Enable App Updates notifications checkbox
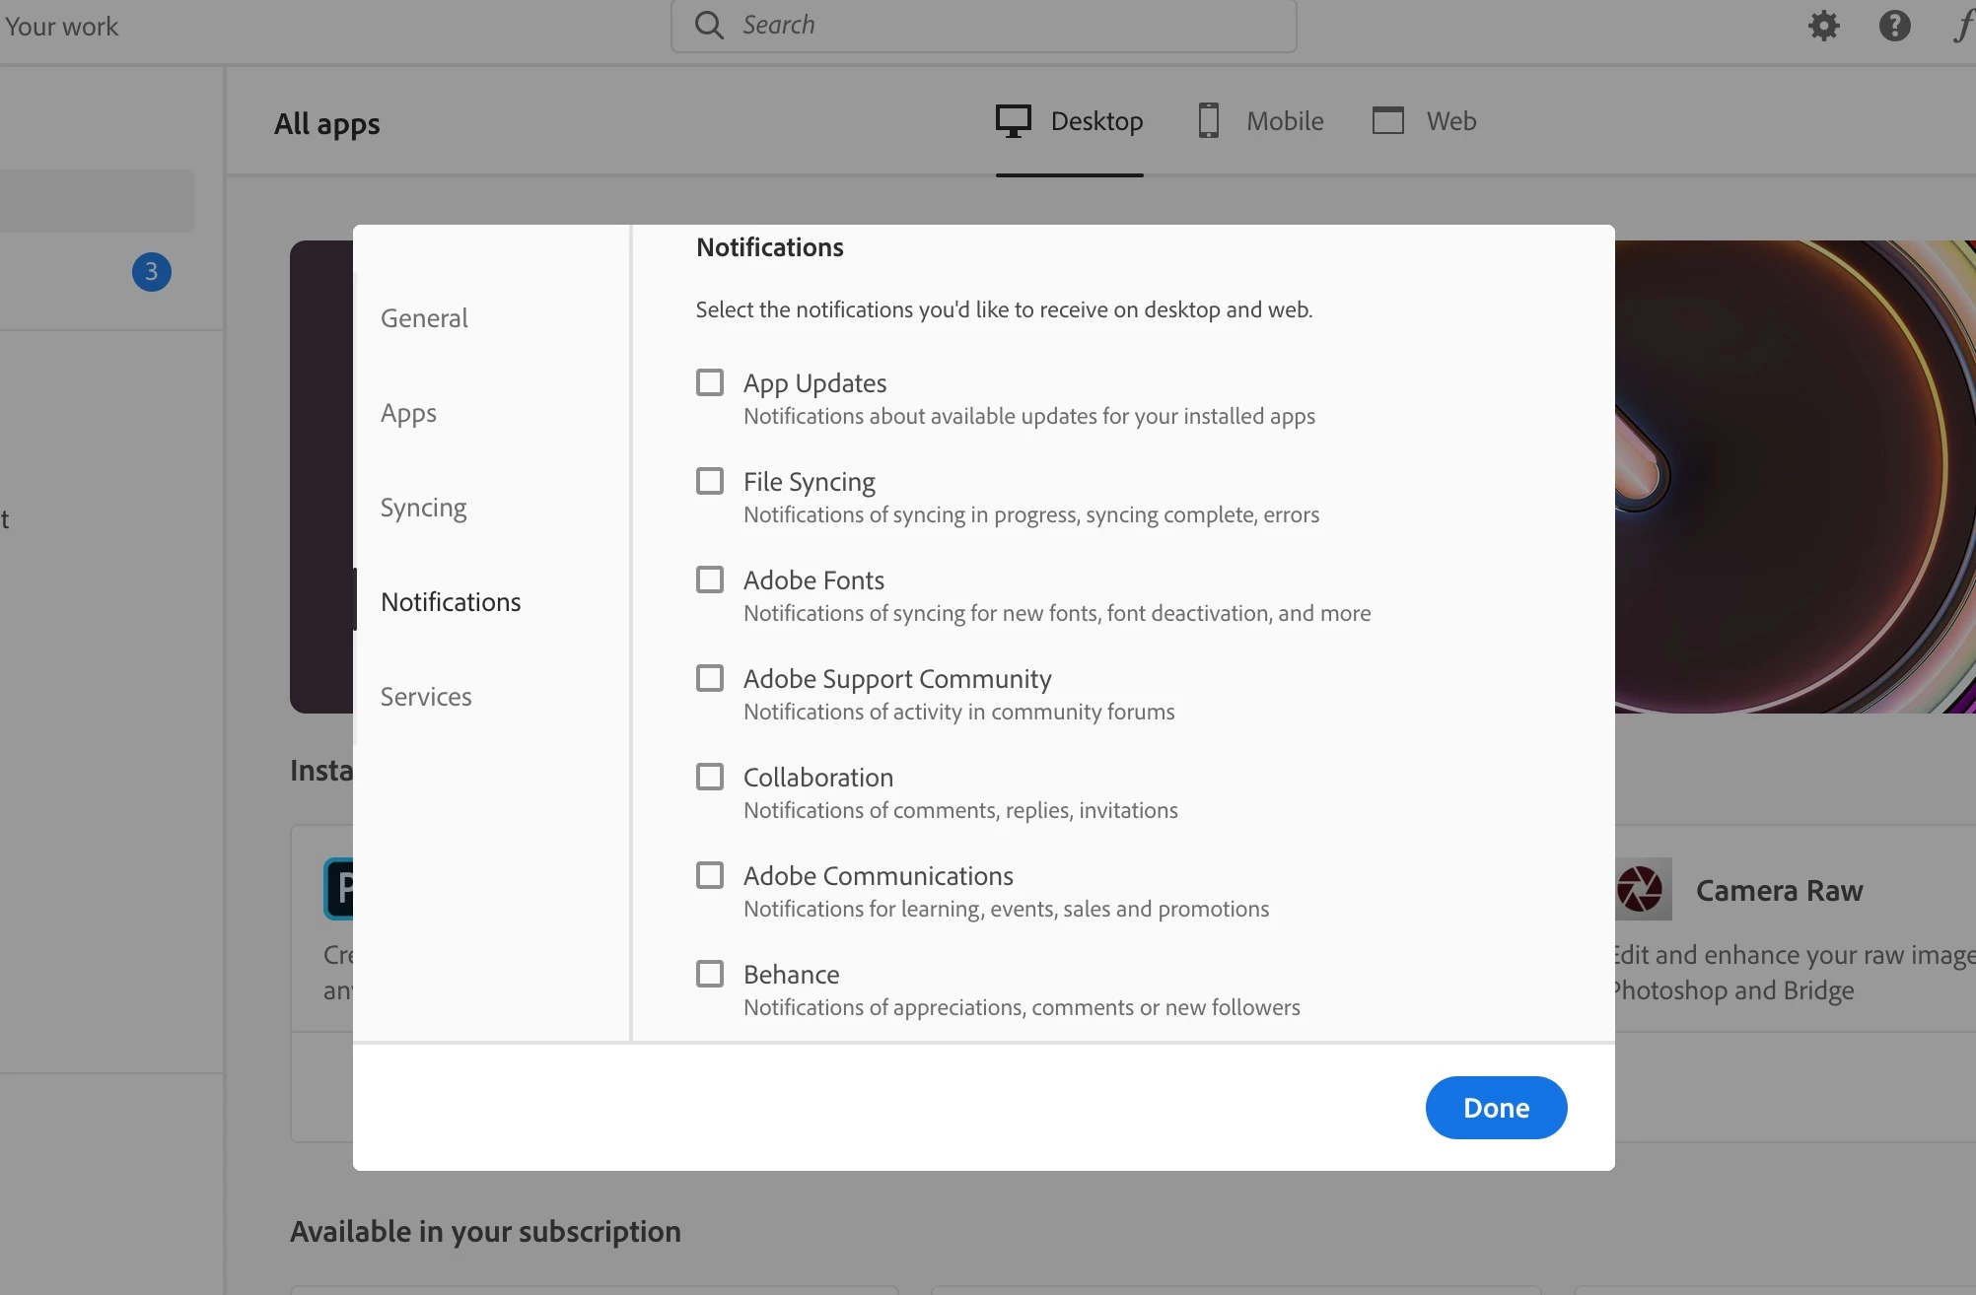Screen dimensions: 1976x1295 [710, 382]
